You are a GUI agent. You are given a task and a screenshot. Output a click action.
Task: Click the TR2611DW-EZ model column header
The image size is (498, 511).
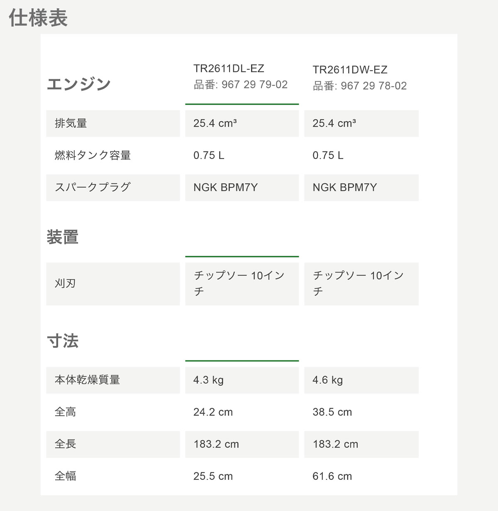pyautogui.click(x=350, y=70)
